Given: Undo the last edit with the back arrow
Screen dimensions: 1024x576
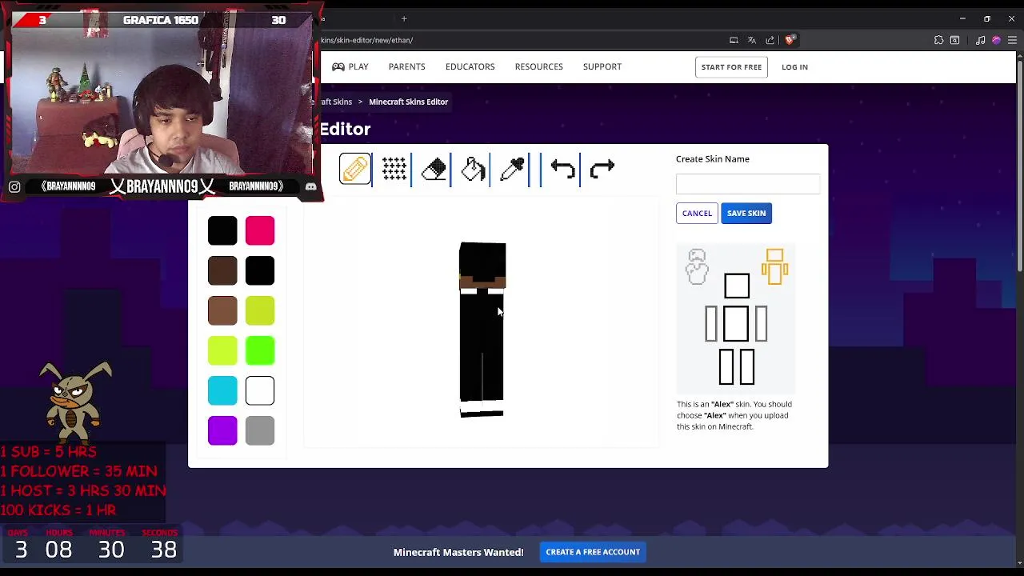Looking at the screenshot, I should click(562, 169).
